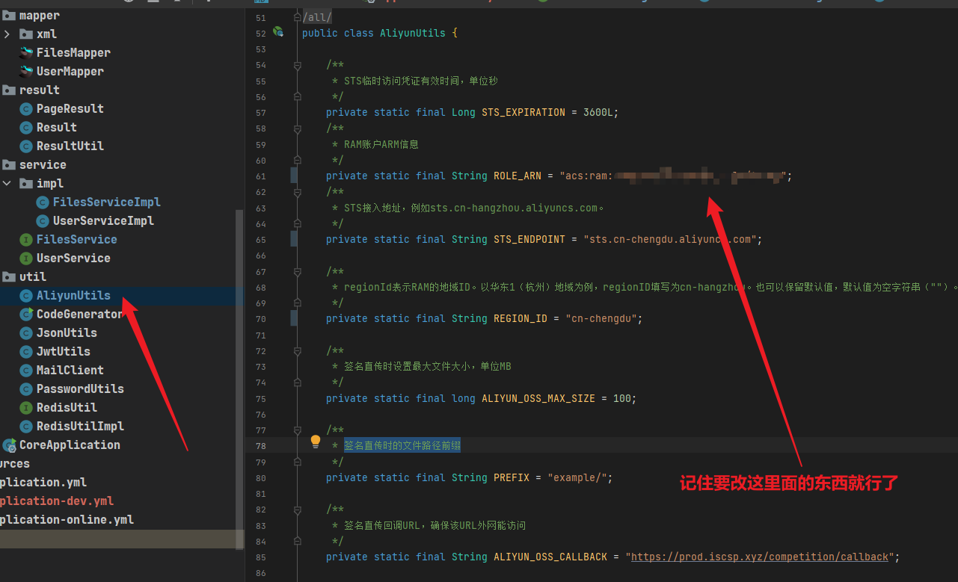This screenshot has height=582, width=958.
Task: Open JwtUtils class in util folder
Action: pyautogui.click(x=63, y=351)
